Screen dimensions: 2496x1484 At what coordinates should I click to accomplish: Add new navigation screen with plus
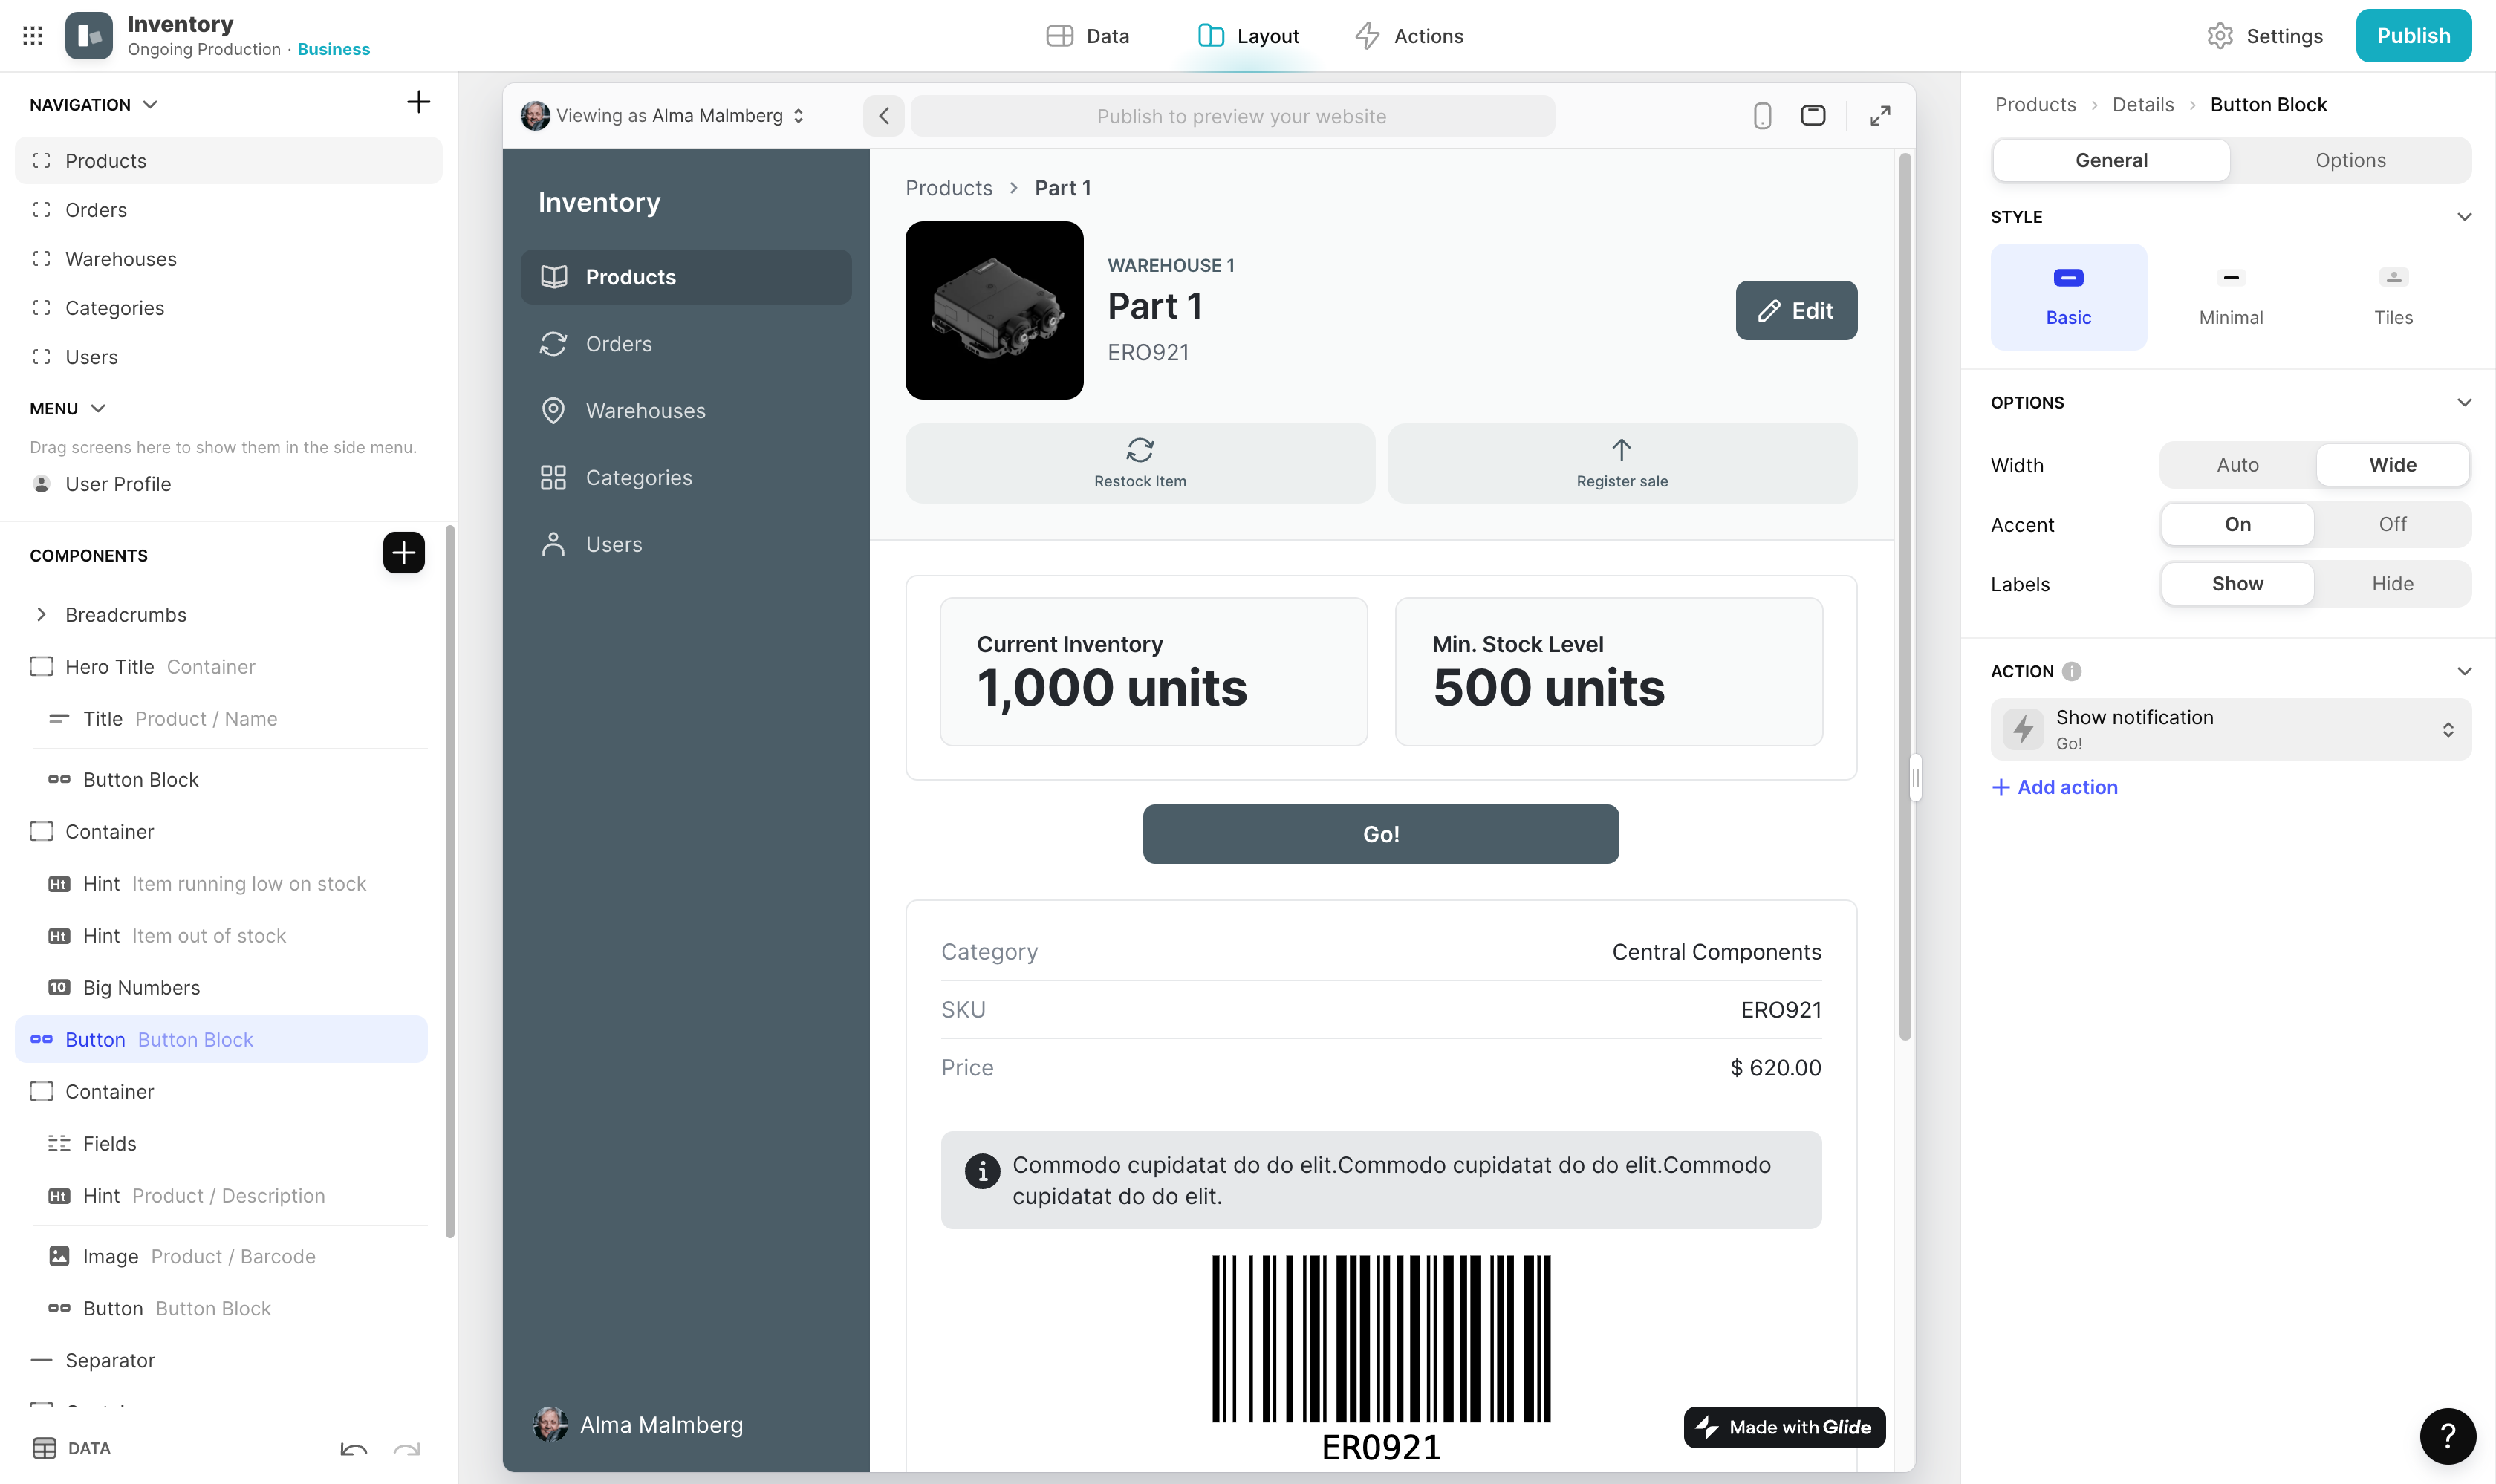(x=418, y=102)
